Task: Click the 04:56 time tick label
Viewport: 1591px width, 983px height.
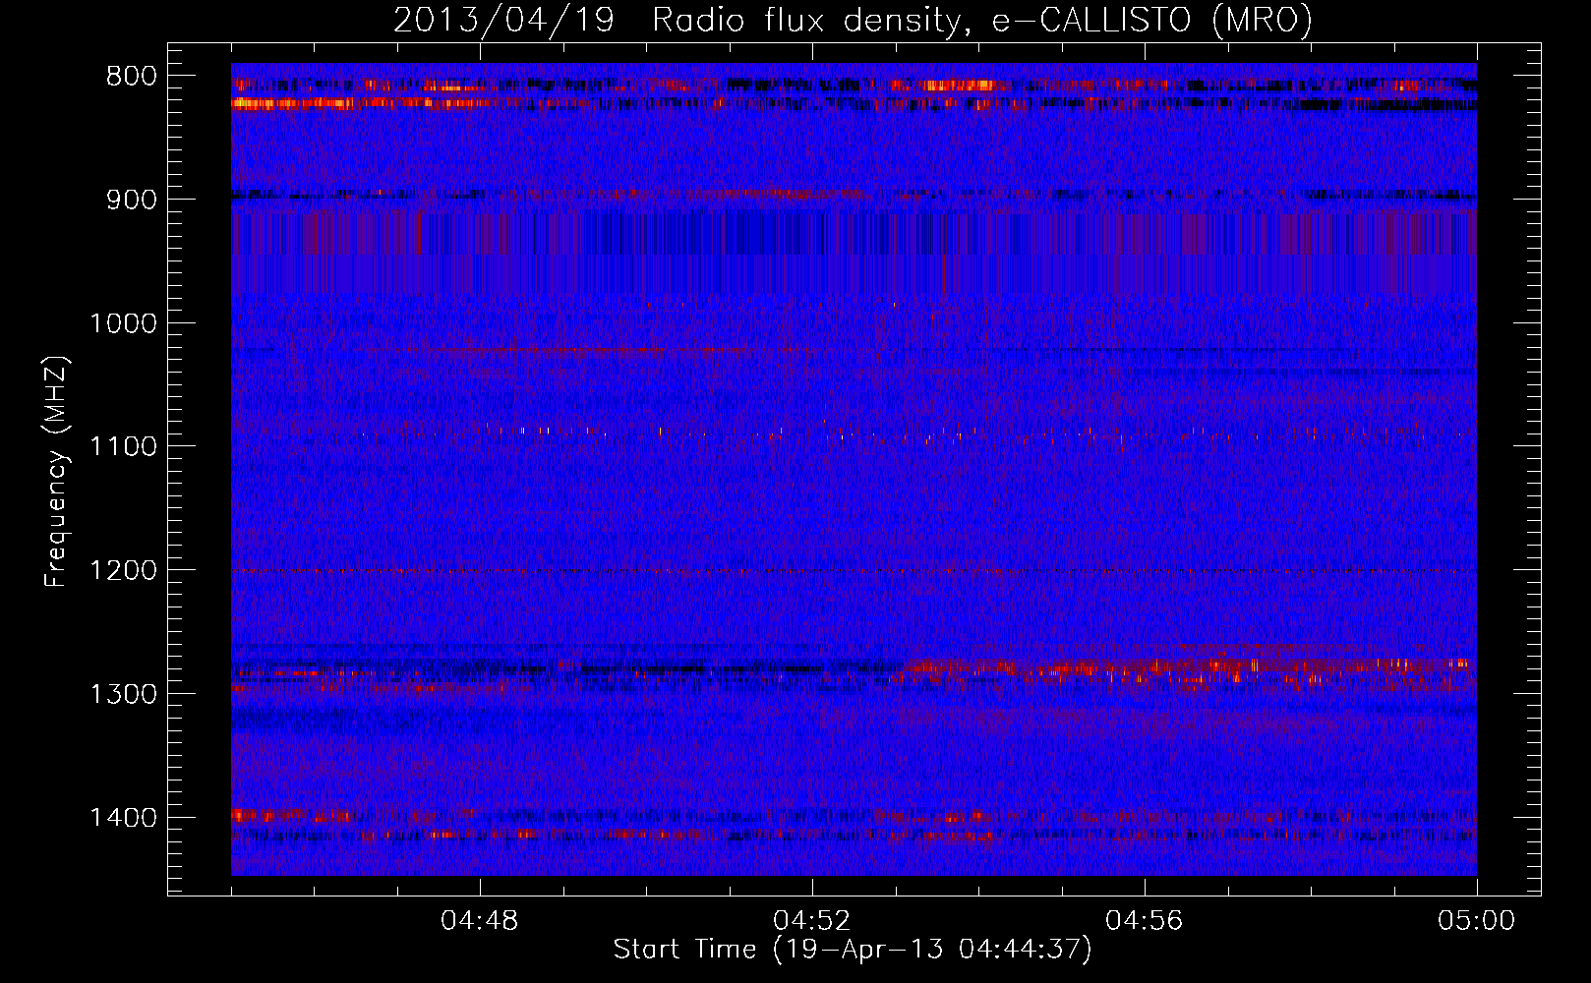Action: [1145, 921]
